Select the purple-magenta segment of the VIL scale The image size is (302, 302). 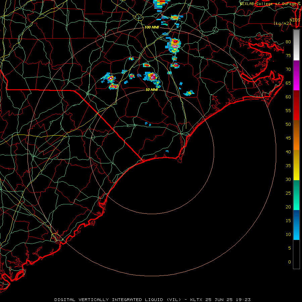(296, 75)
